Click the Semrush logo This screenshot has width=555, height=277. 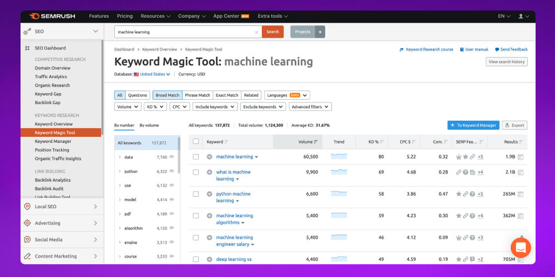click(52, 16)
